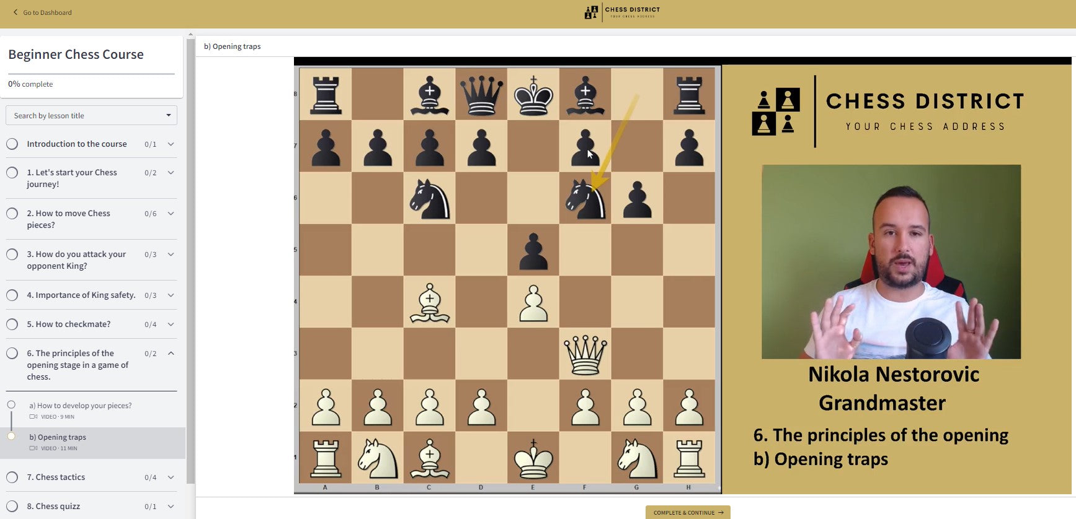The width and height of the screenshot is (1076, 519).
Task: Expand chevron for Let's start your Chess journey
Action: tap(171, 172)
